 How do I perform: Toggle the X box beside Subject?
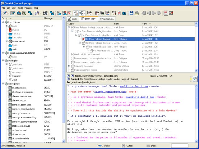point(68,79)
